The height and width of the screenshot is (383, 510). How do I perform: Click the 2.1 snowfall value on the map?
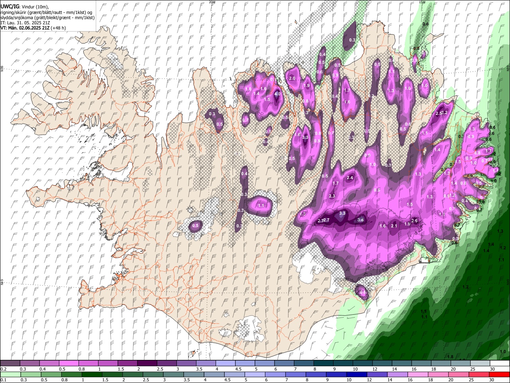pyautogui.click(x=394, y=226)
